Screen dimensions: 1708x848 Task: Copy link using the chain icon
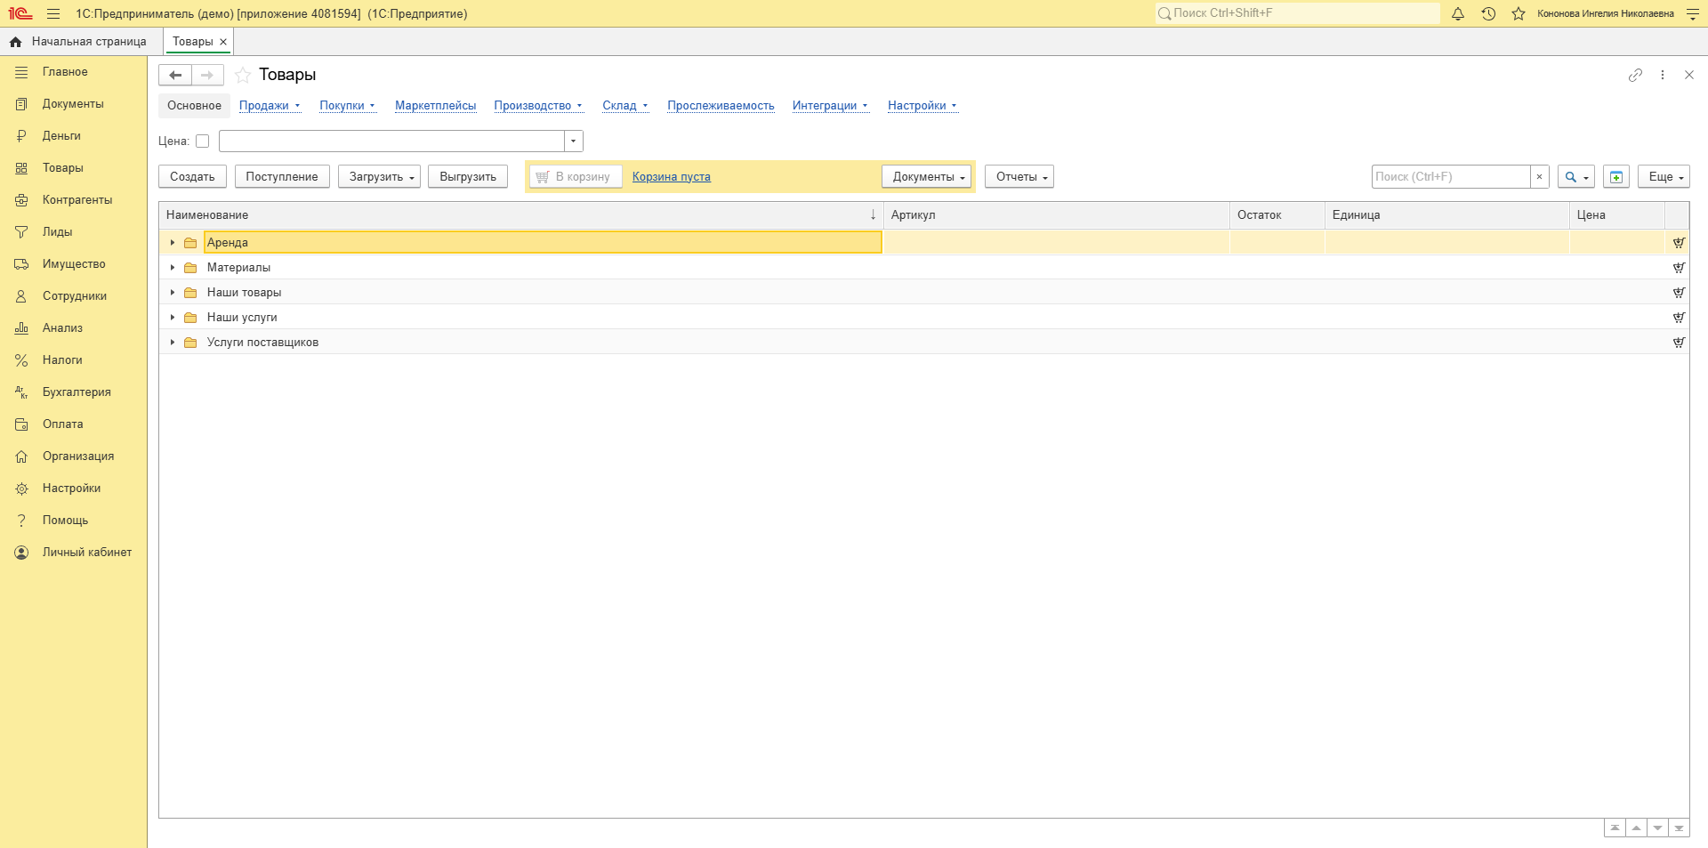pos(1635,75)
